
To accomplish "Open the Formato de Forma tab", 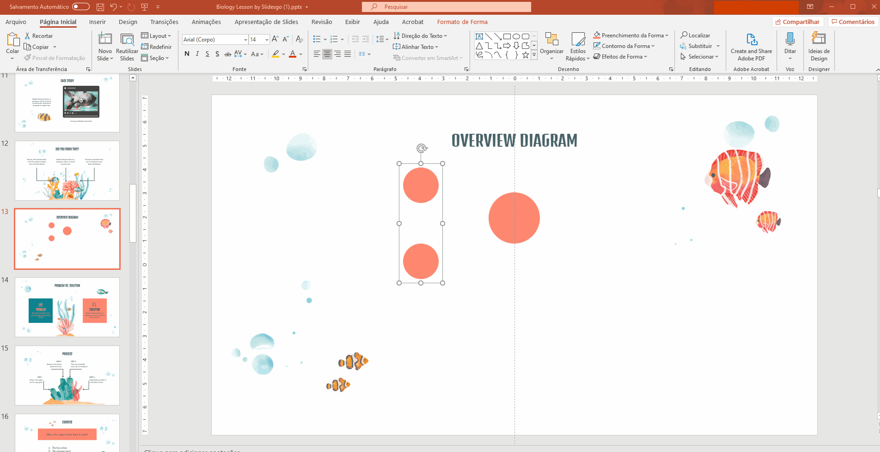I will point(462,22).
